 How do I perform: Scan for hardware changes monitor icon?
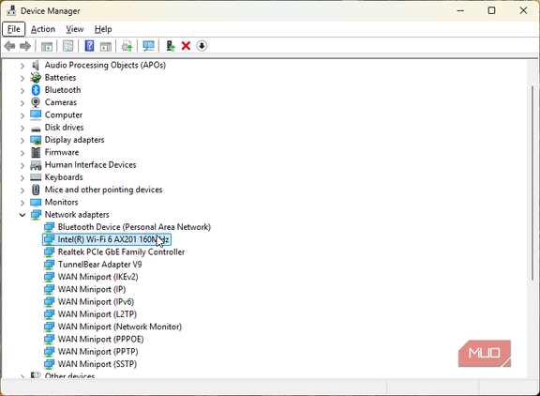(148, 46)
